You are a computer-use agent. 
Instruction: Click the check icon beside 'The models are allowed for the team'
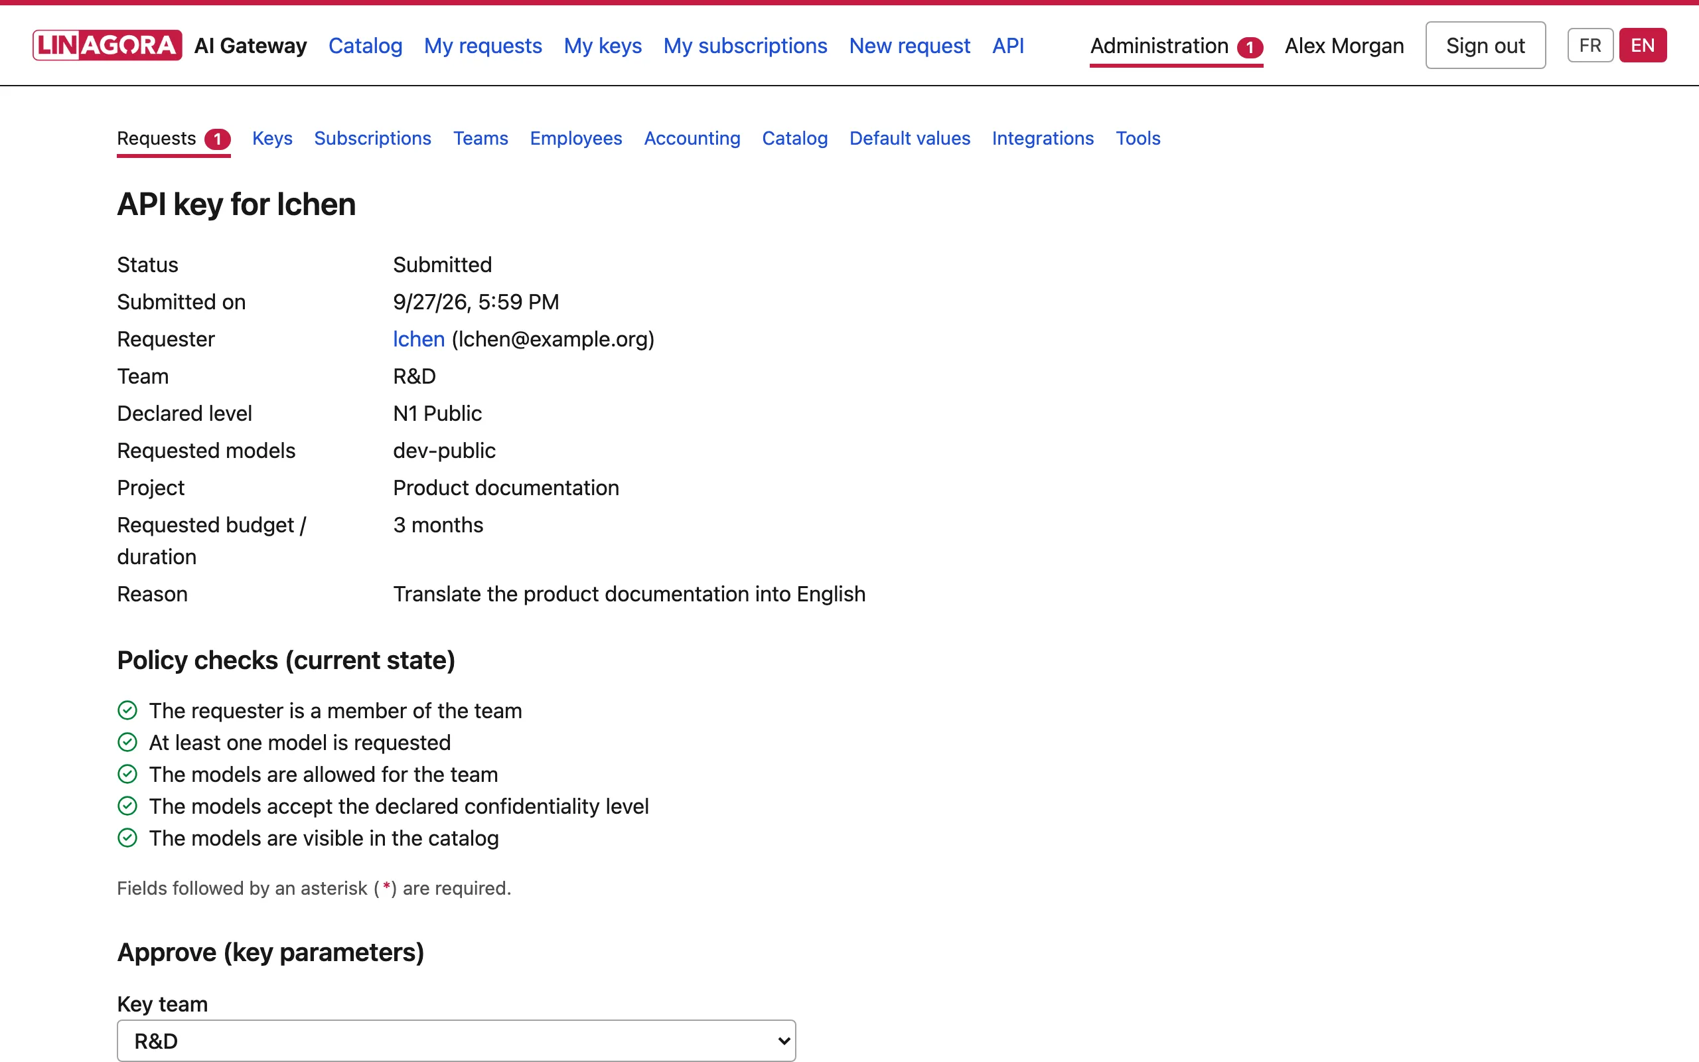(127, 774)
